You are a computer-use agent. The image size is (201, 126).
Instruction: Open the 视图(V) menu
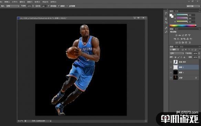37,2
